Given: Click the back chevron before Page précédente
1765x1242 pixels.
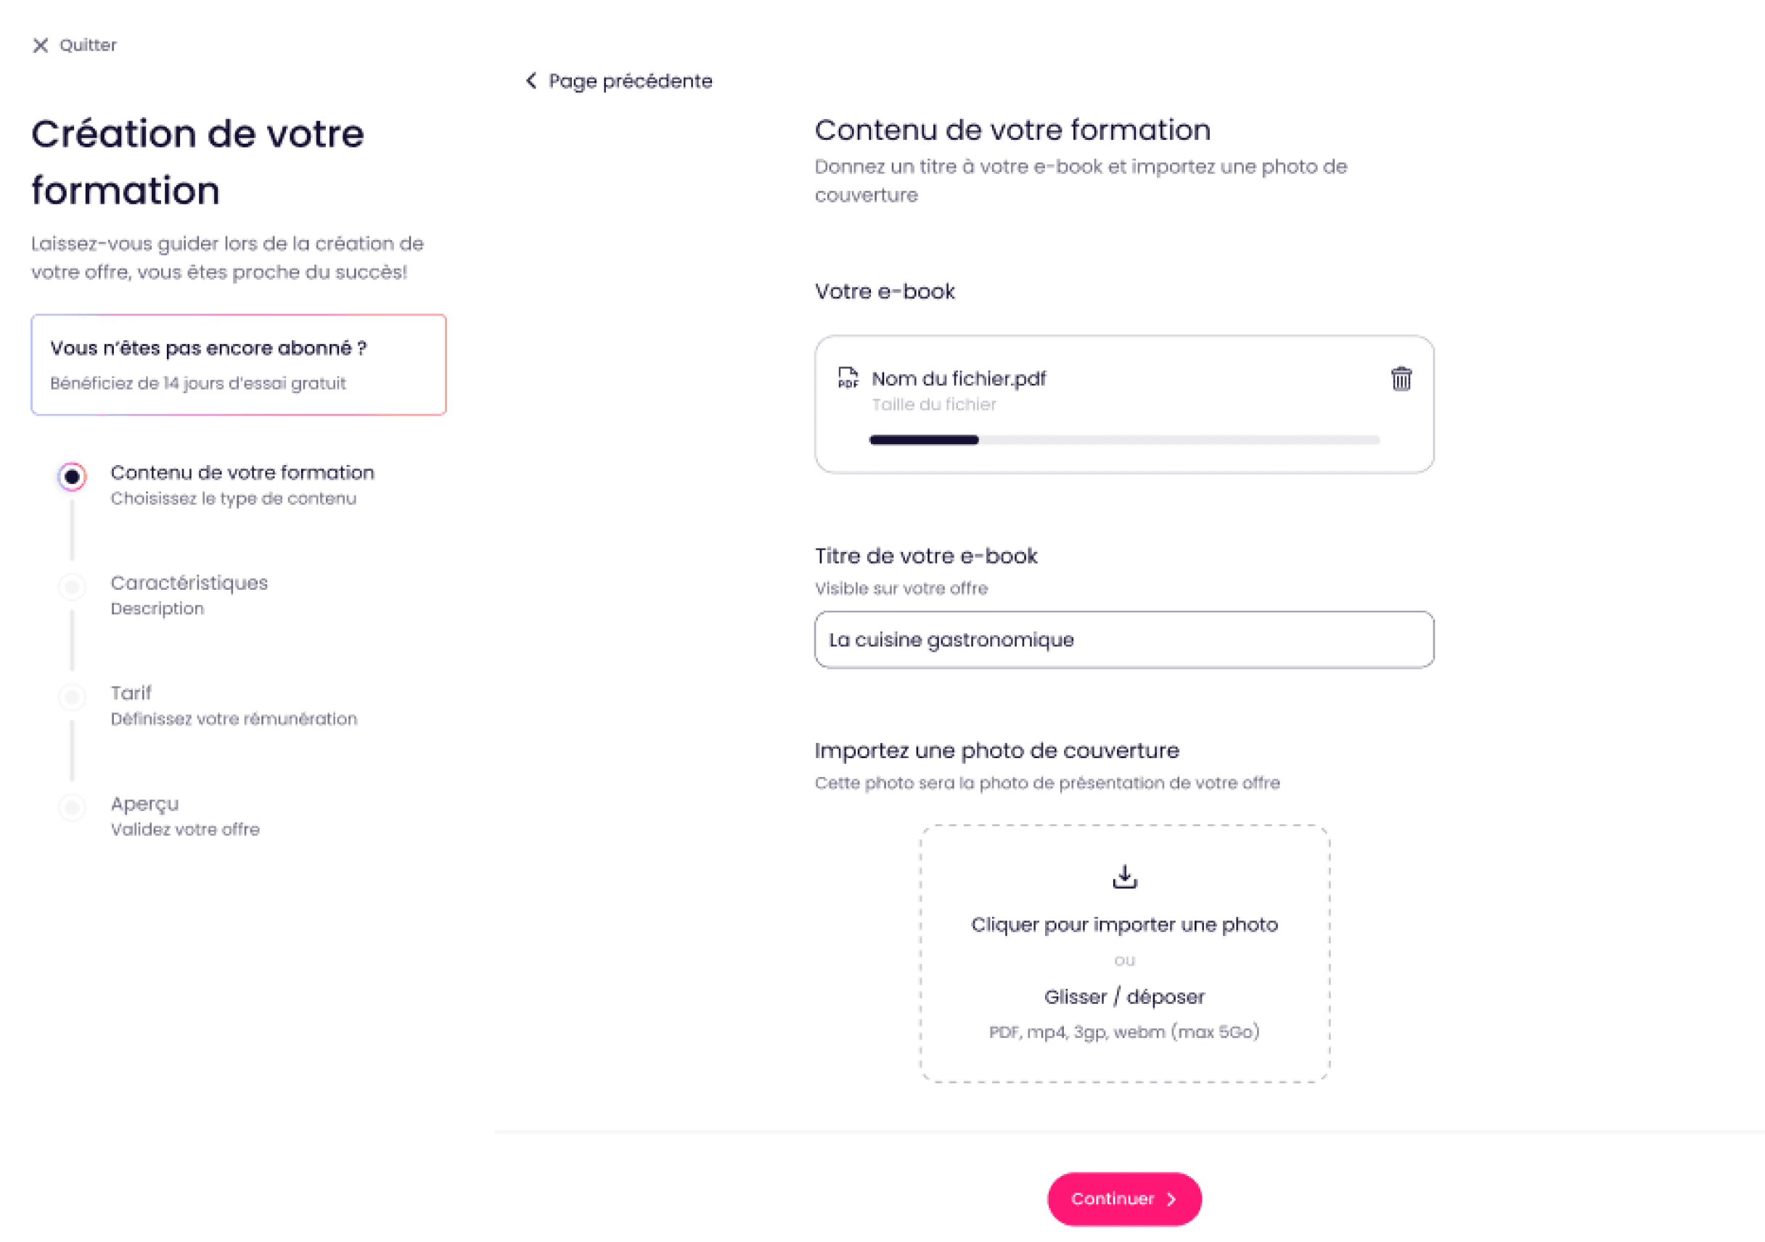Looking at the screenshot, I should [531, 81].
